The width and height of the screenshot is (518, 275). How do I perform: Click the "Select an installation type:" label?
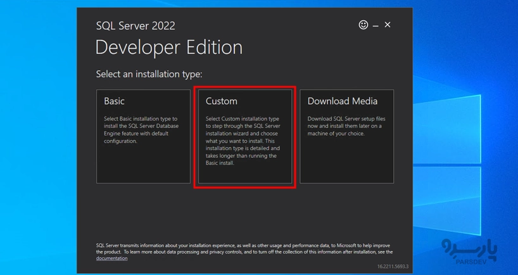(149, 74)
